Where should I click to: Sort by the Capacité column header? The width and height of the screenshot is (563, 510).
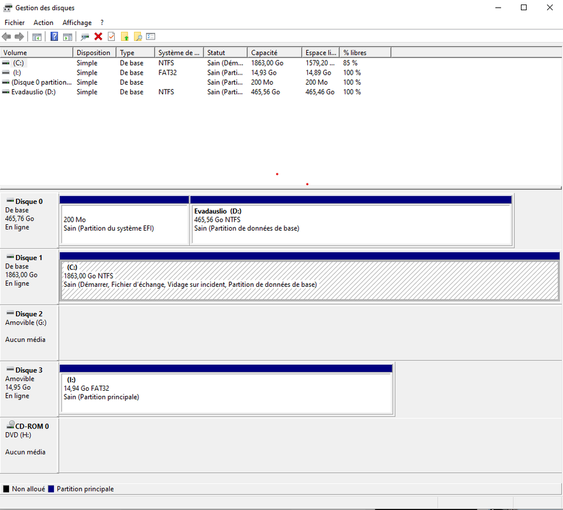[275, 53]
